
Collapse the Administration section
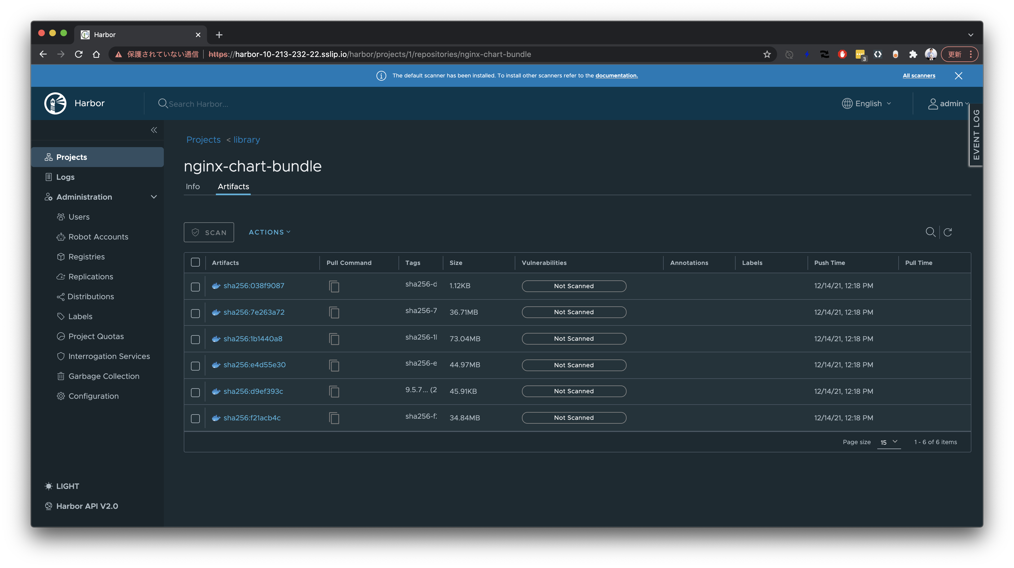154,197
